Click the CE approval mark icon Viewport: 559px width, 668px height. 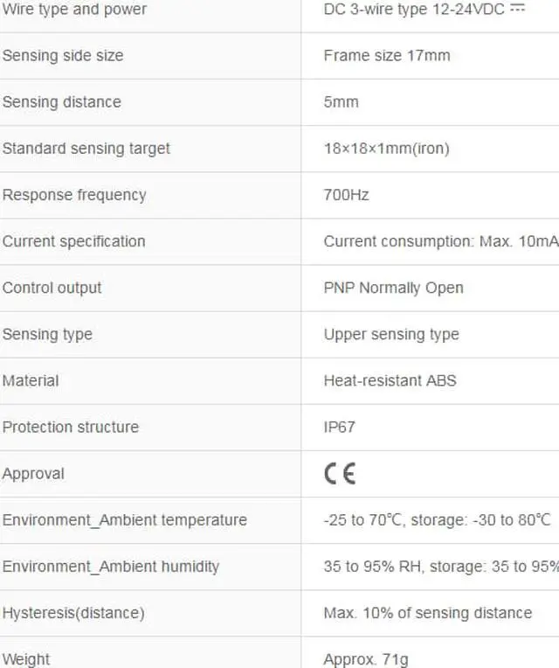[340, 473]
